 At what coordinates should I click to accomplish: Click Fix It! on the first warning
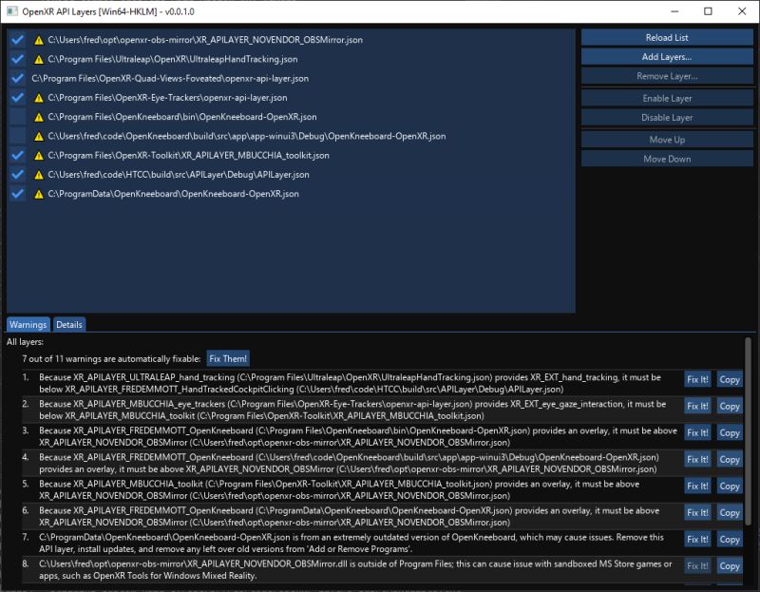pos(697,379)
